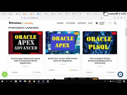Screen dimensions: 127x95
Task: Open Task View on the taskbar
Action: point(11,81)
